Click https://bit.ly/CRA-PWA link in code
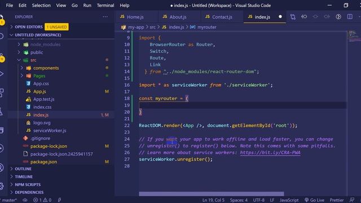This screenshot has height=203, width=361. click(x=270, y=152)
